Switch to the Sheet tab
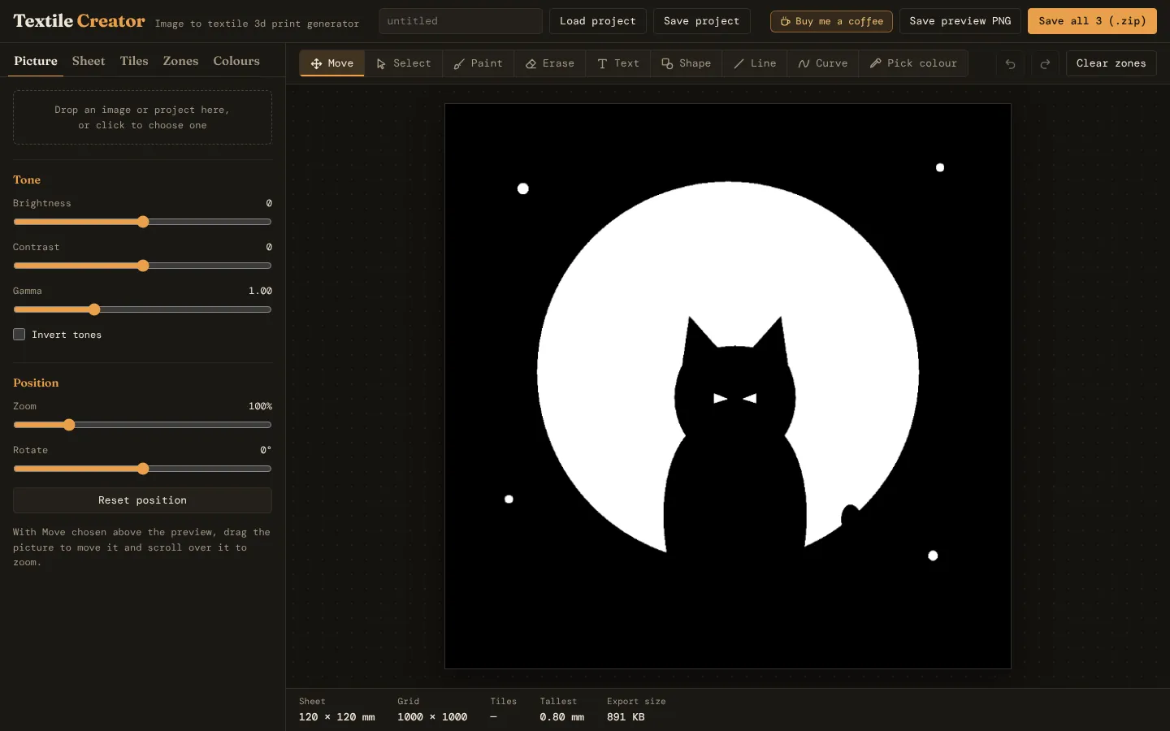Viewport: 1170px width, 731px height. click(x=89, y=61)
